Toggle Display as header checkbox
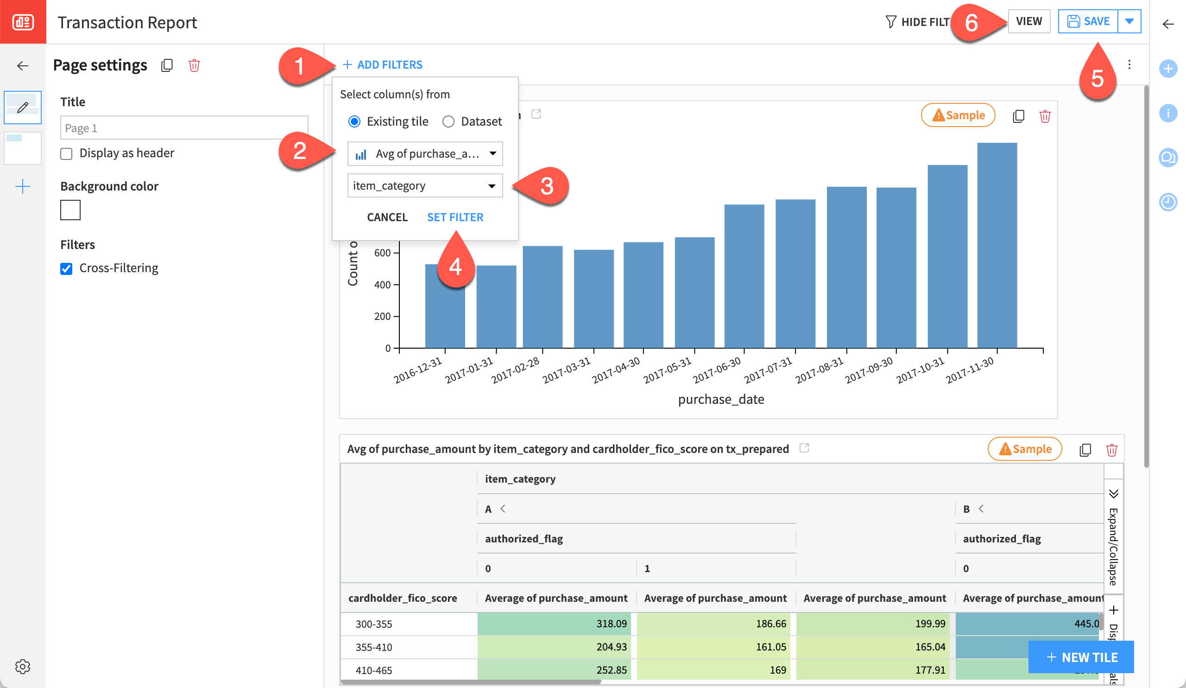The width and height of the screenshot is (1186, 688). click(x=66, y=153)
